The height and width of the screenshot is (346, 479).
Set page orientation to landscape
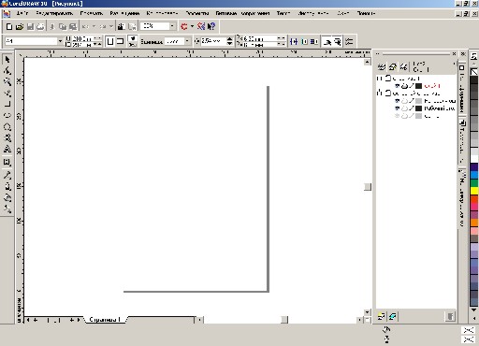coord(120,41)
